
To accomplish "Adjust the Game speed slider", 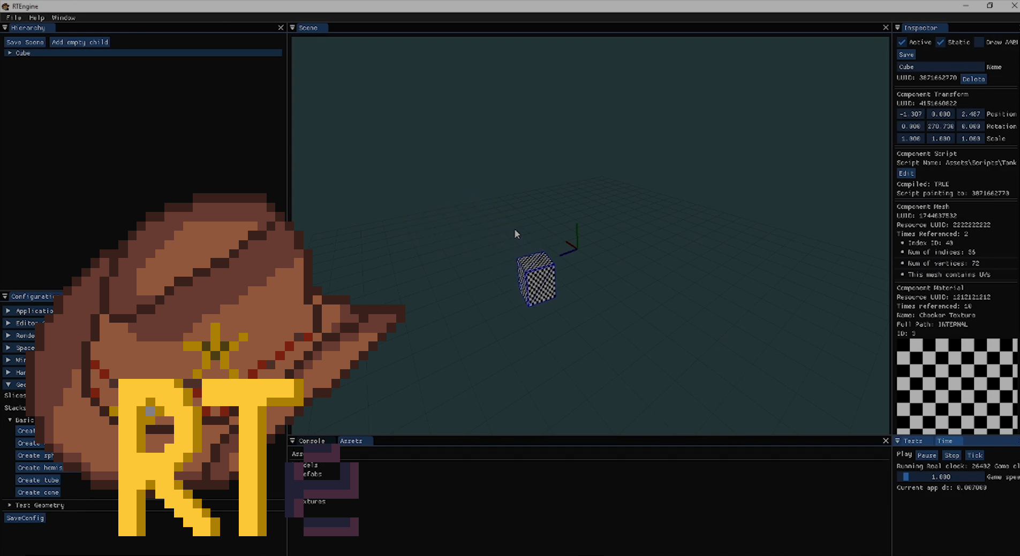I will (x=940, y=477).
